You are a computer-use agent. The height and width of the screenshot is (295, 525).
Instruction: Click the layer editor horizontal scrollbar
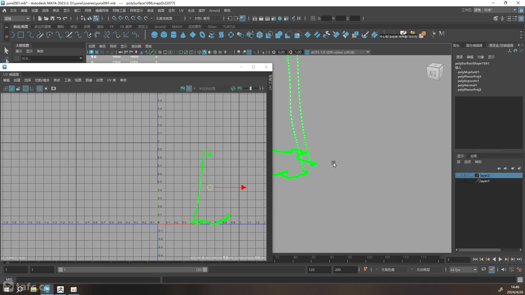click(x=480, y=250)
